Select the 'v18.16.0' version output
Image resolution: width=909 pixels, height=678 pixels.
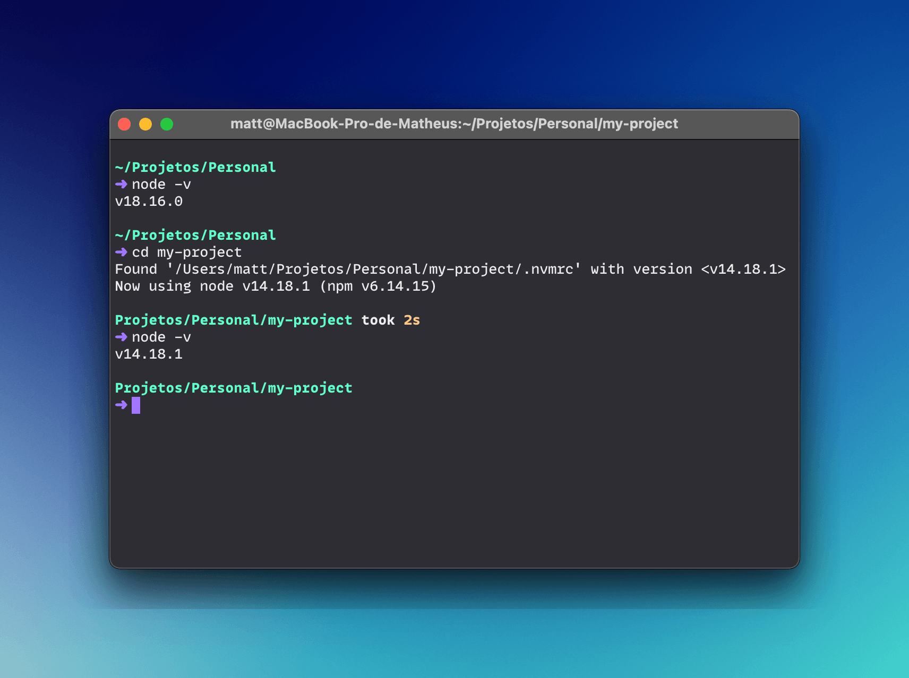(149, 201)
